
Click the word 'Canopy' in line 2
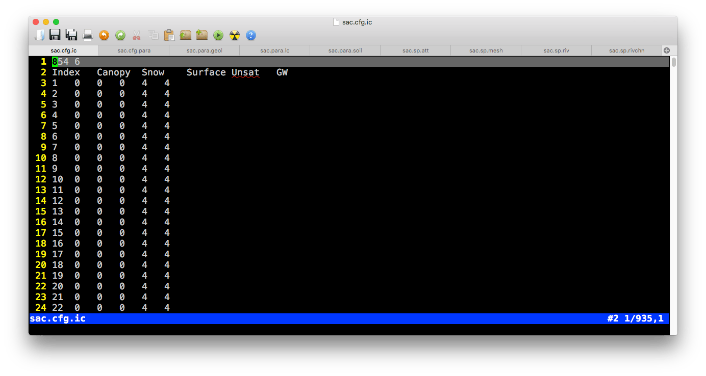(x=114, y=72)
